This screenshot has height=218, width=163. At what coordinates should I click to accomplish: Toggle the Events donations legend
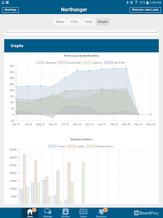56,146
